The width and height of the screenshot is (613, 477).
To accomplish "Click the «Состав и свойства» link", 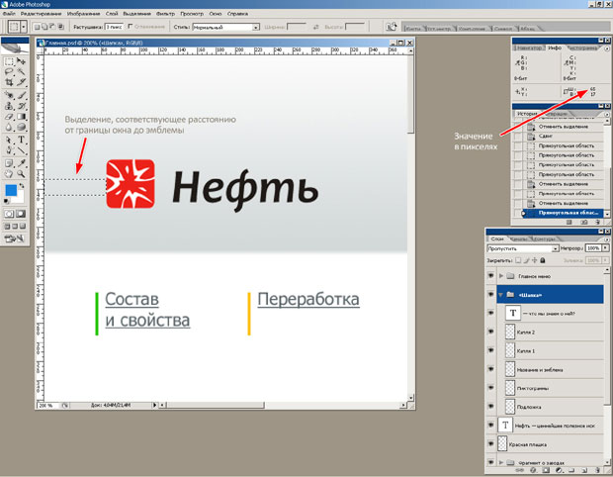I will click(x=147, y=310).
